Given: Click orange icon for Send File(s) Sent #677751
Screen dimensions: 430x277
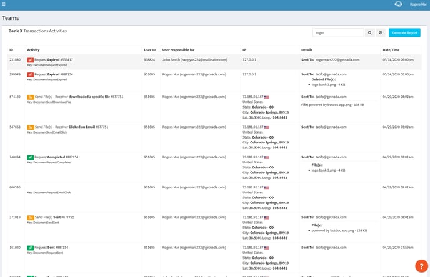Looking at the screenshot, I should pos(31,217).
